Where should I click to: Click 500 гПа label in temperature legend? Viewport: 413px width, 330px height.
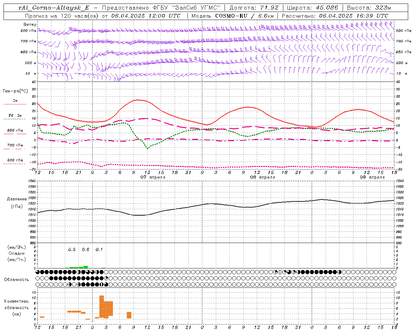pos(15,160)
